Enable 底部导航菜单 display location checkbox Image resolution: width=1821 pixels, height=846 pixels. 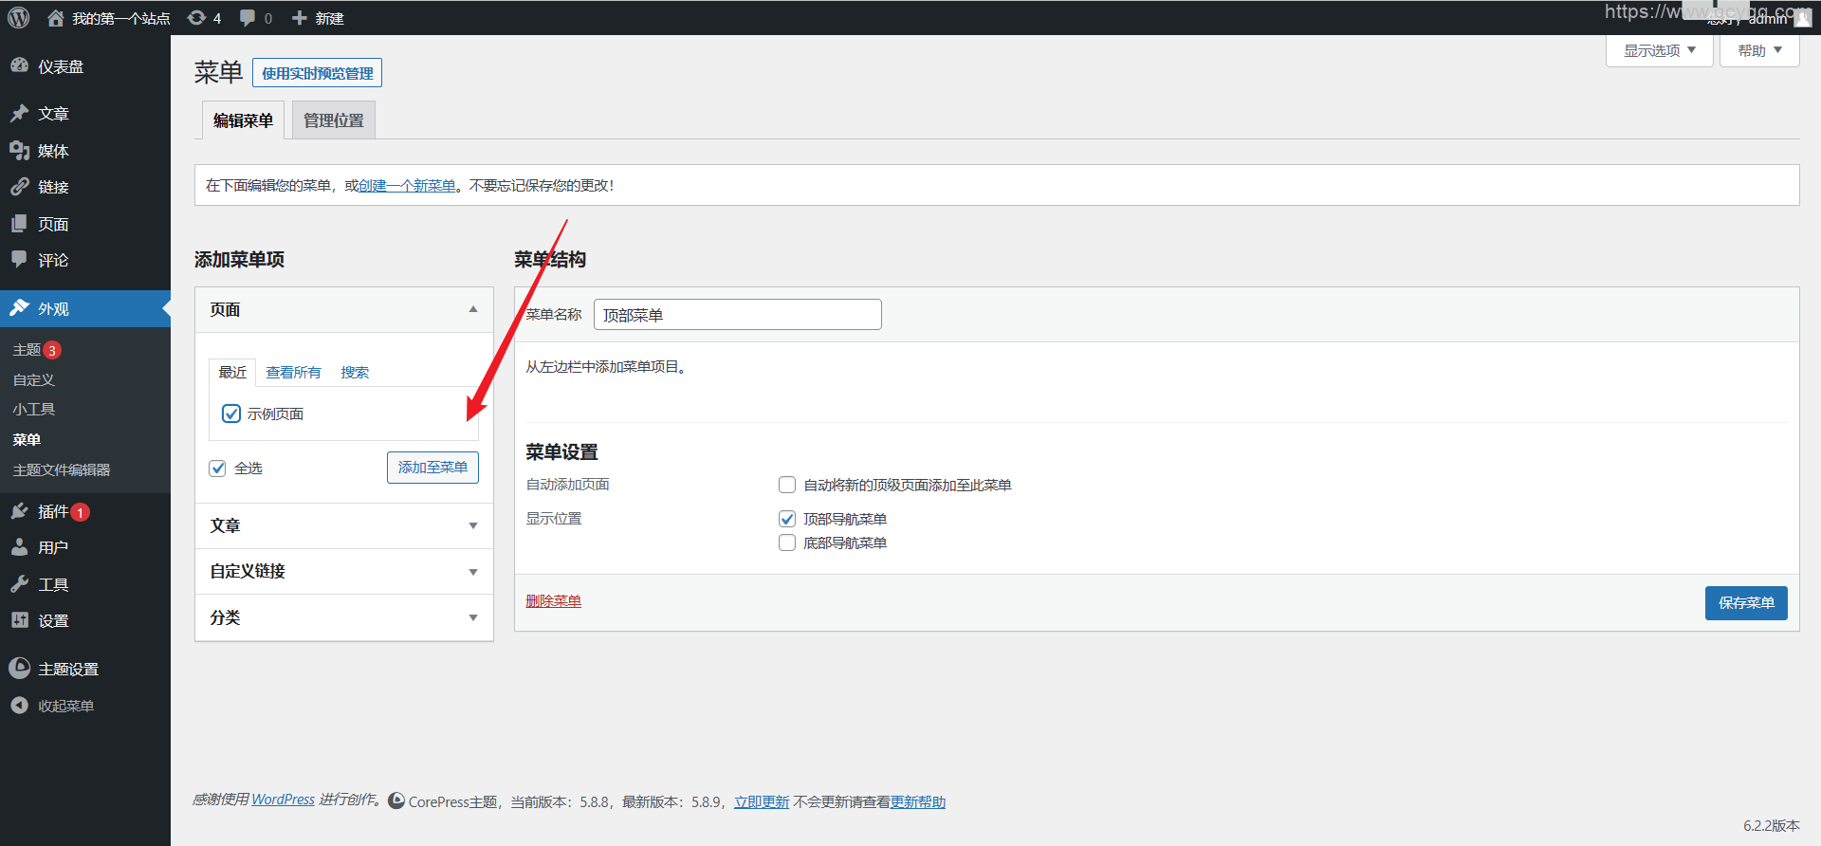[x=787, y=543]
